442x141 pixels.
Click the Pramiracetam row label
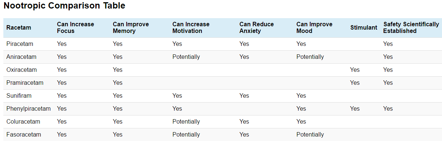tap(25, 83)
